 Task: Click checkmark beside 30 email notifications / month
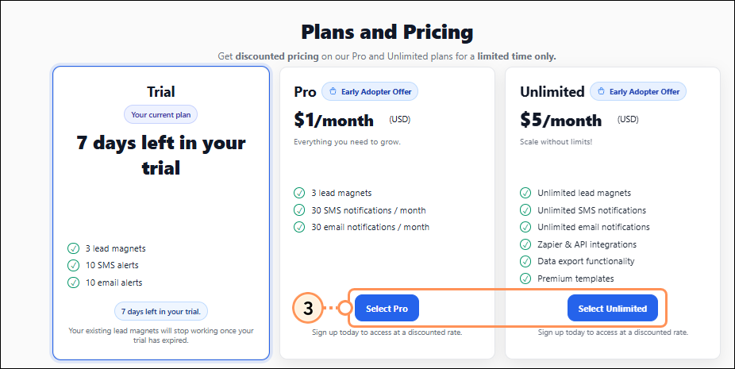(x=299, y=227)
